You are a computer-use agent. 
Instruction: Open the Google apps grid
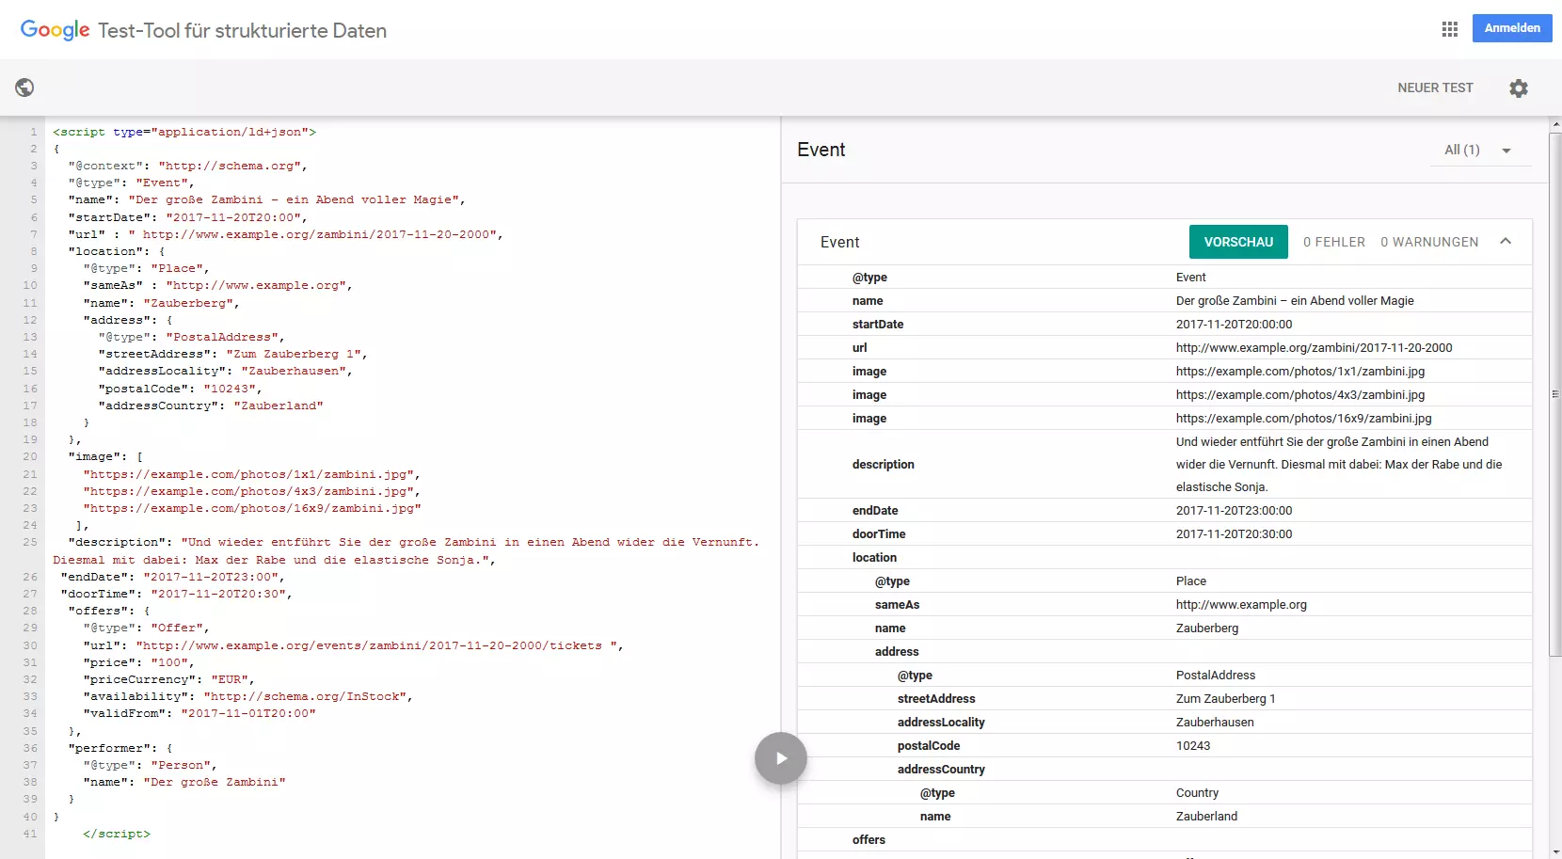[1450, 29]
